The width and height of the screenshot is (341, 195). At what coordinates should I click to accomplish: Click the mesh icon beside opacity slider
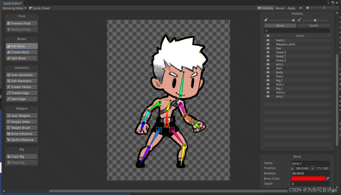tap(299, 20)
